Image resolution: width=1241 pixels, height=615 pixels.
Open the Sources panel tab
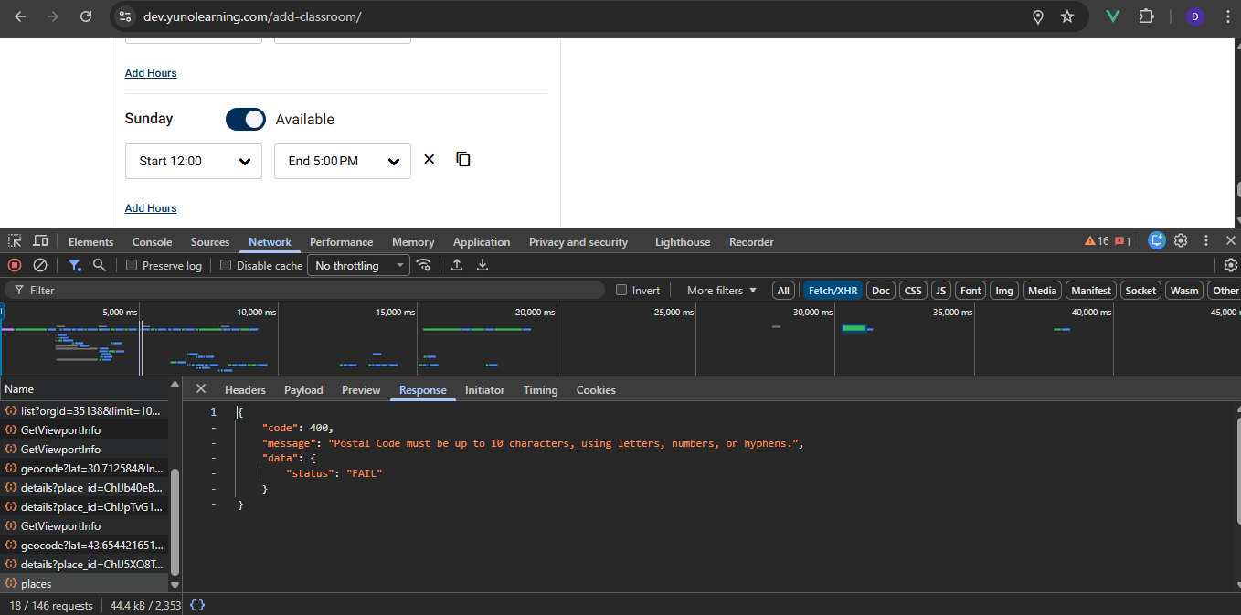click(x=210, y=241)
